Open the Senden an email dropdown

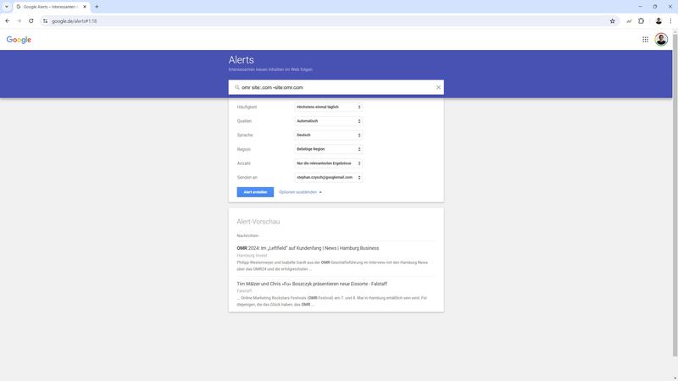pos(328,177)
